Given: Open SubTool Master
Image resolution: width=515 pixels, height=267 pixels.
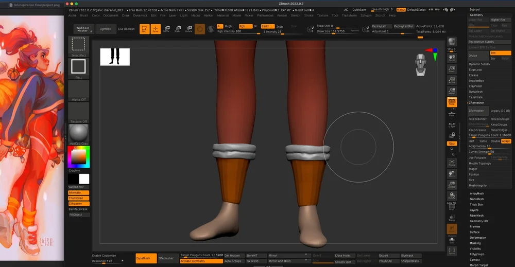Looking at the screenshot, I should pyautogui.click(x=83, y=29).
